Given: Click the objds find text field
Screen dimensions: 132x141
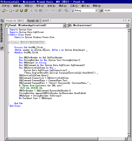Looking at the screenshot, I should pyautogui.click(x=118, y=10).
